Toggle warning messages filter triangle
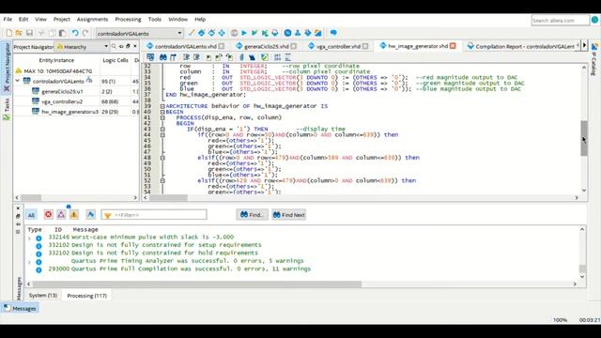This screenshot has height=338, width=601. pyautogui.click(x=74, y=215)
